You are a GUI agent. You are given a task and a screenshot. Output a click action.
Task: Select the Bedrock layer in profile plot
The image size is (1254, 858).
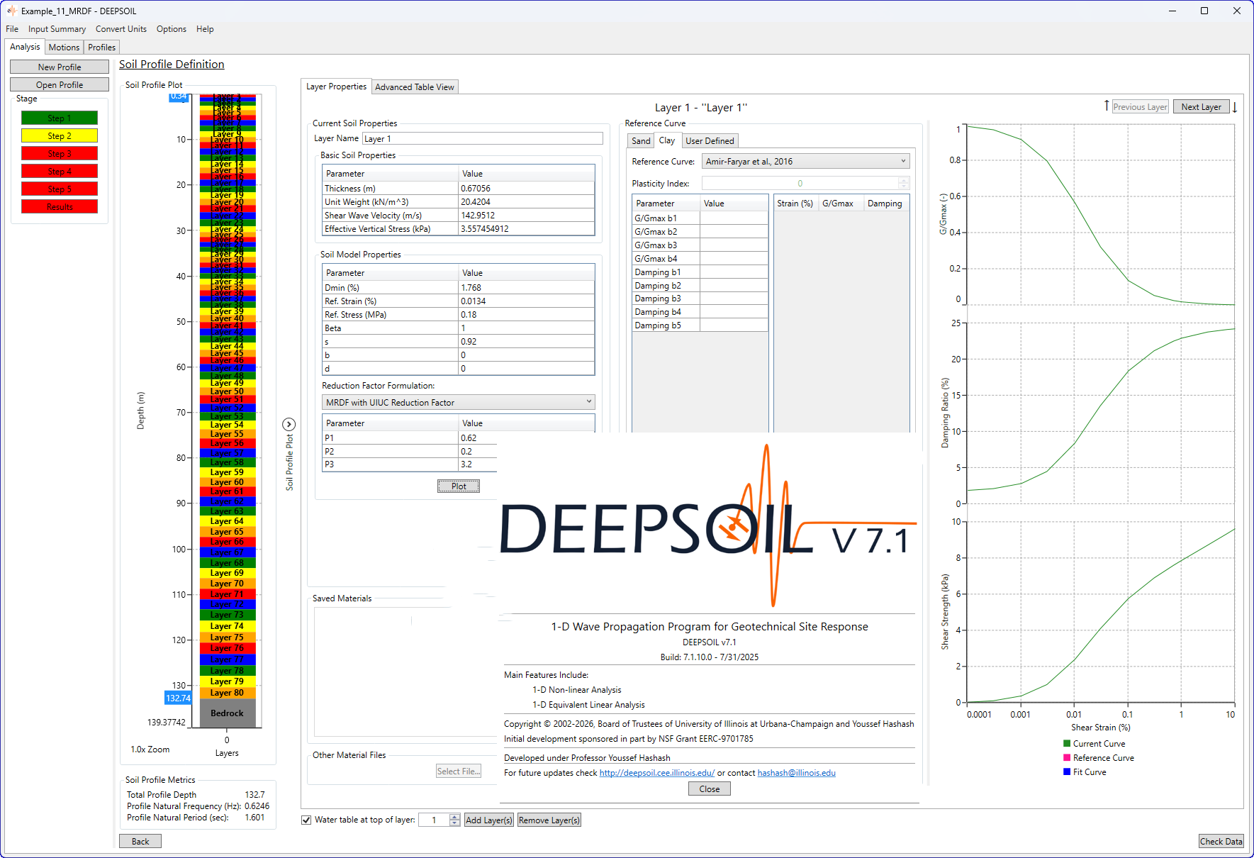[x=227, y=713]
